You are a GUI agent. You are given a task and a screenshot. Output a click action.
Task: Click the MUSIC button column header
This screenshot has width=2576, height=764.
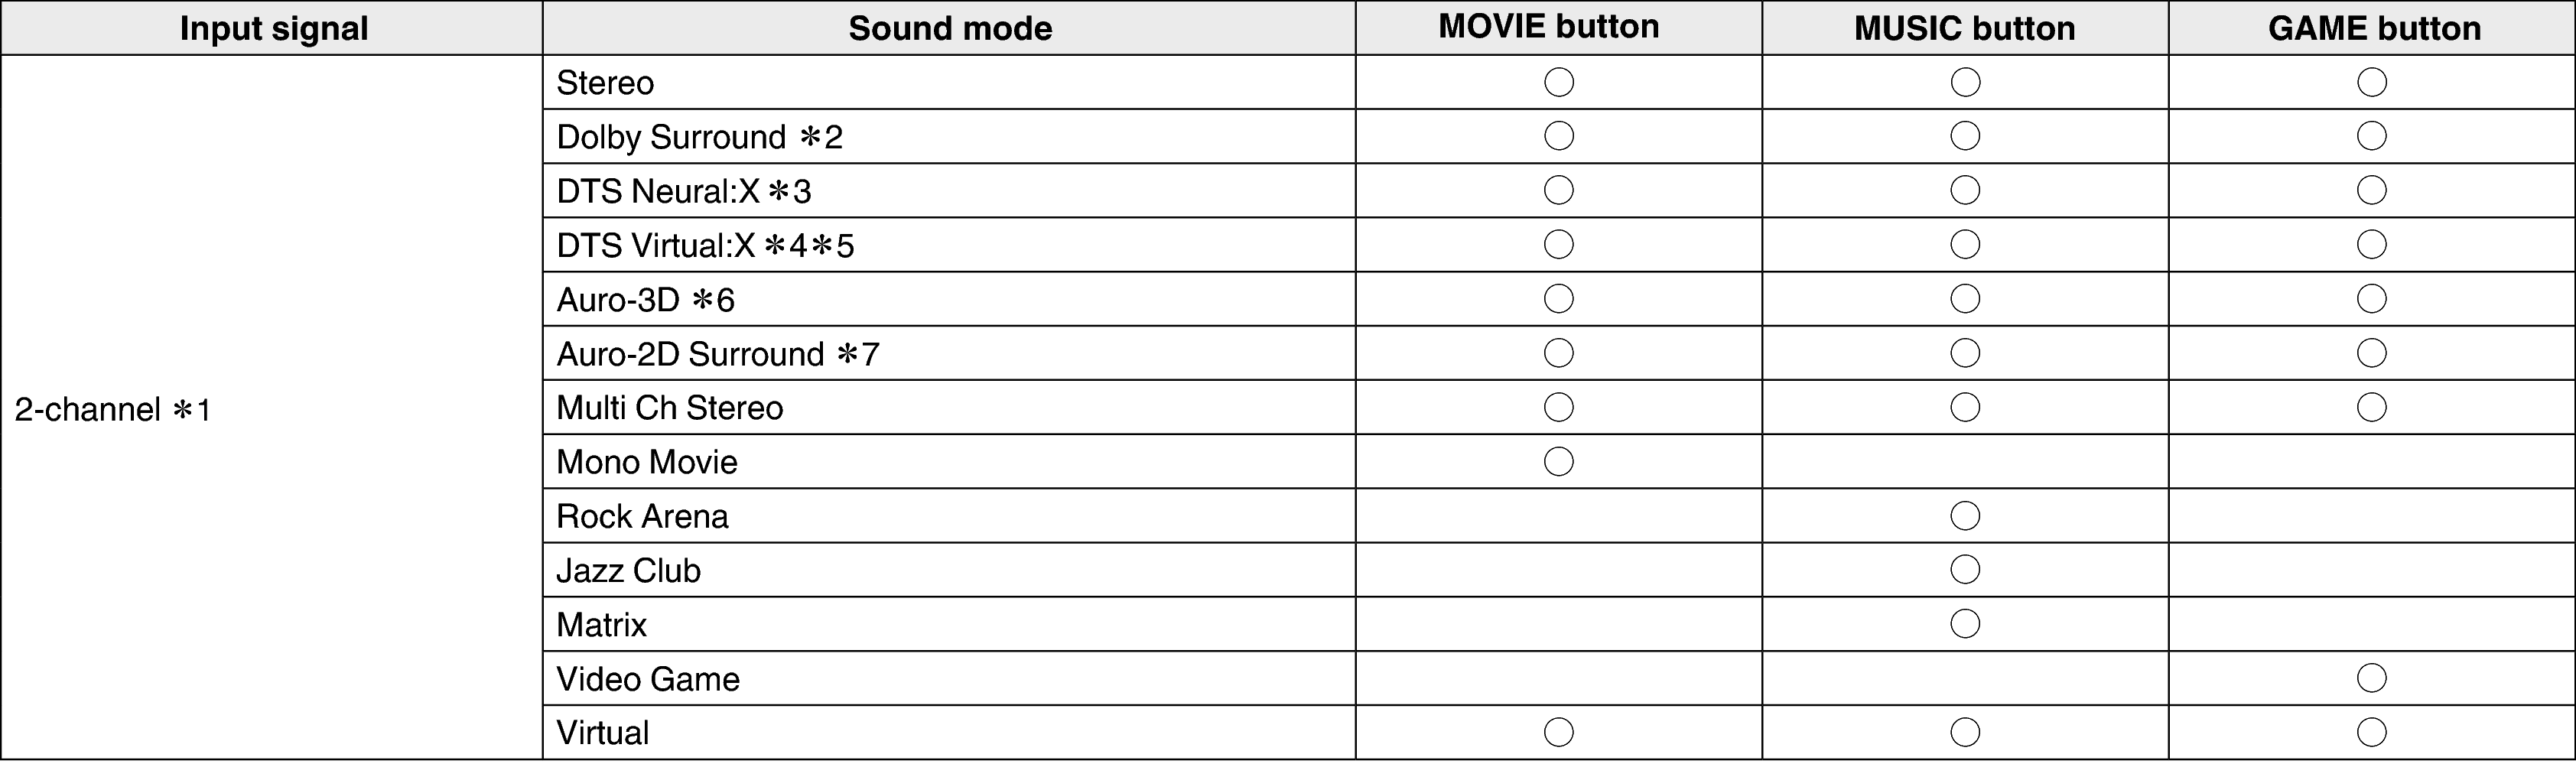1964,28
